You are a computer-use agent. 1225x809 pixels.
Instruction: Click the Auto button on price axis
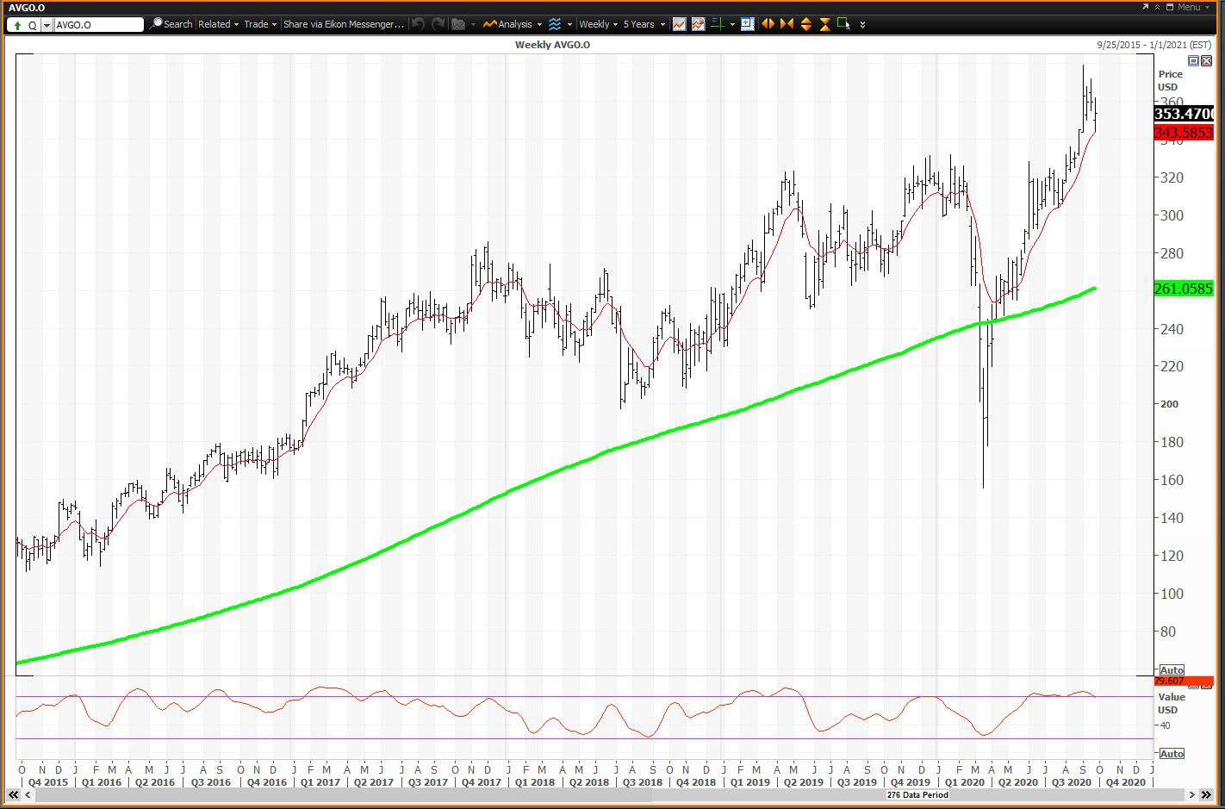coord(1172,669)
